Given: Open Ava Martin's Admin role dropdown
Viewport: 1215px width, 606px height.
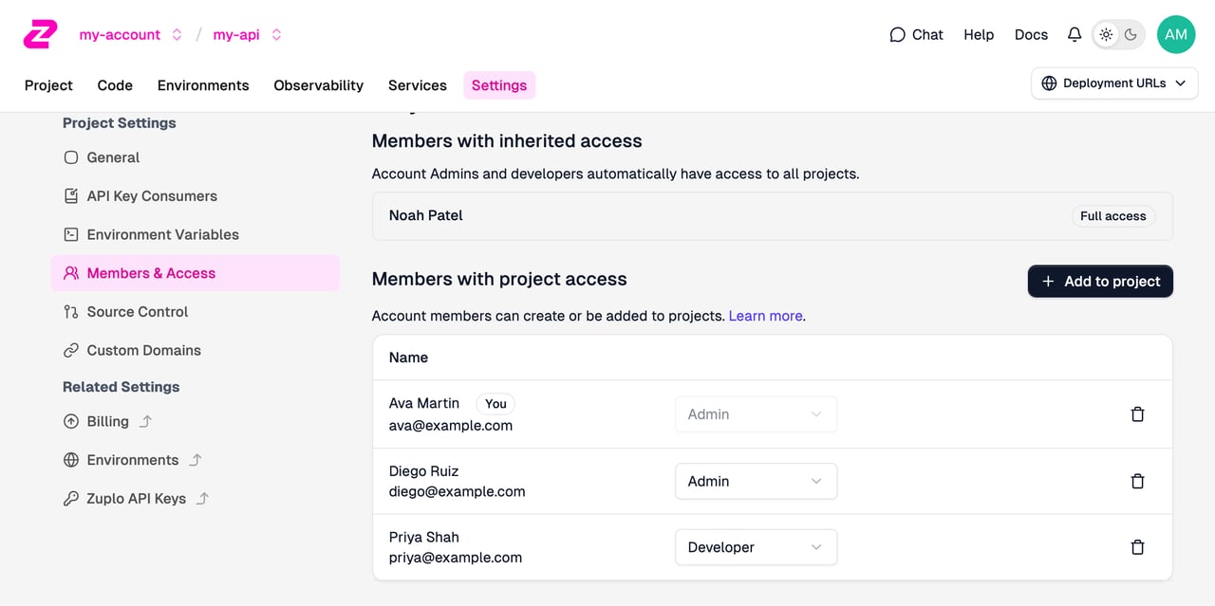Looking at the screenshot, I should click(756, 414).
